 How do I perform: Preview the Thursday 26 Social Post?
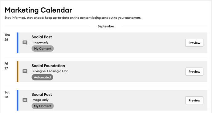(x=194, y=43)
